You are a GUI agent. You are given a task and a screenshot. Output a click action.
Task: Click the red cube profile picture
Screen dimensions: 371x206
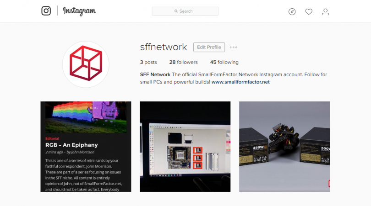click(86, 64)
